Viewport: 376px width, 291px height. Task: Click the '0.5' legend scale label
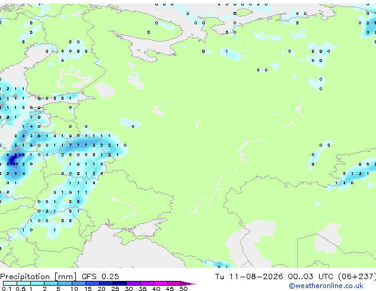21,289
